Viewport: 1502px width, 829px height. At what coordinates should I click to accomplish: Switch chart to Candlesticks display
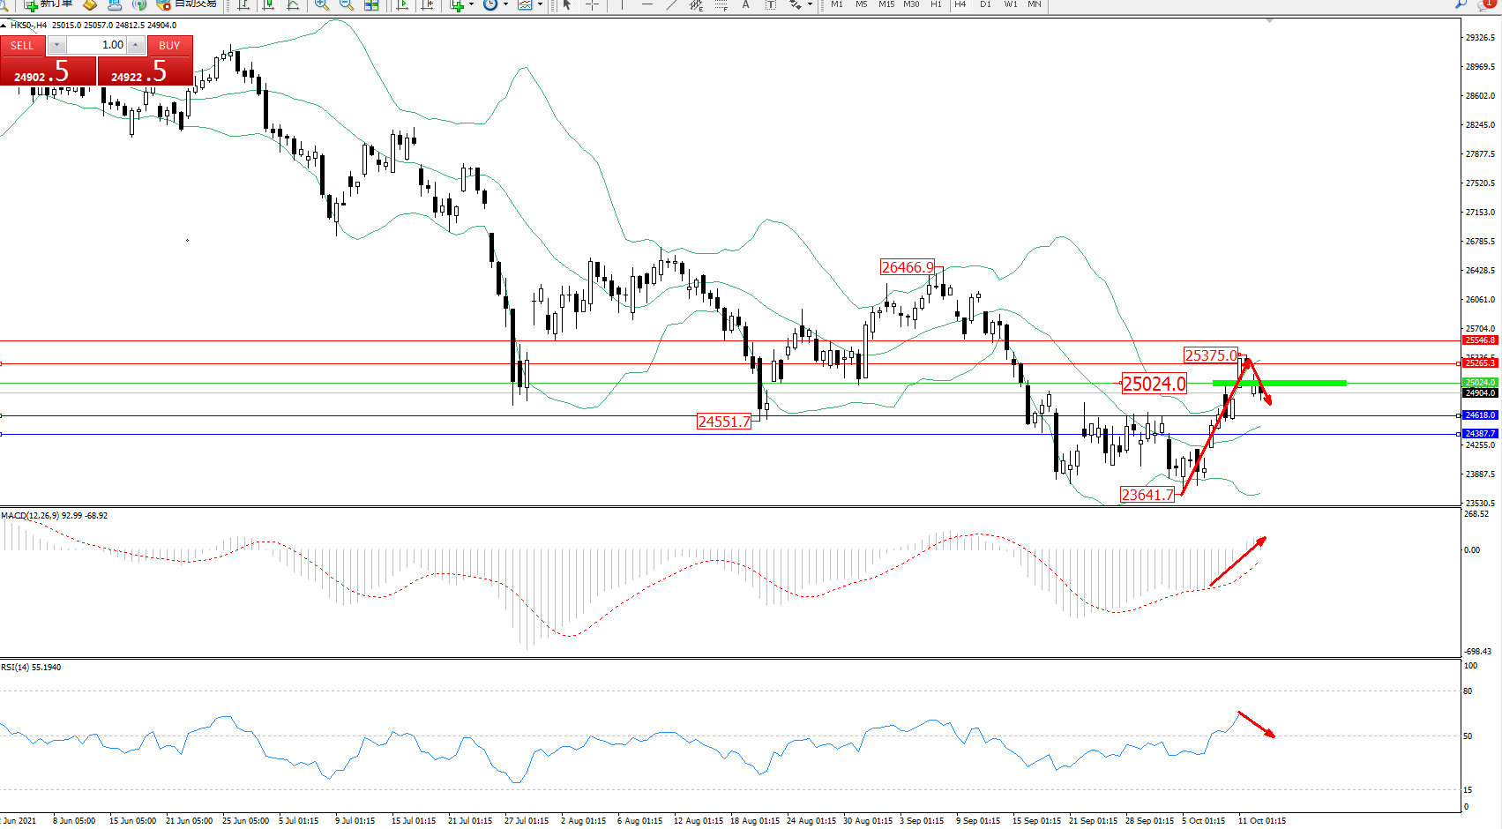[269, 4]
